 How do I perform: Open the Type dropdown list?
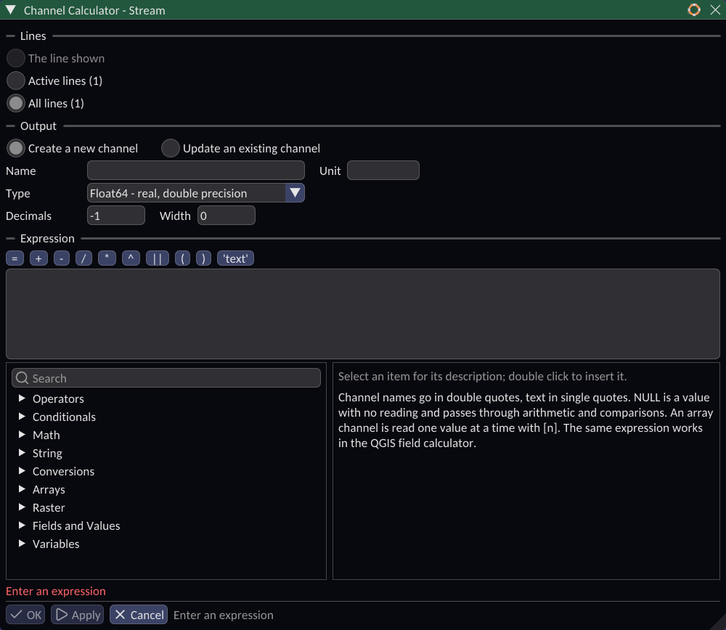tap(196, 193)
